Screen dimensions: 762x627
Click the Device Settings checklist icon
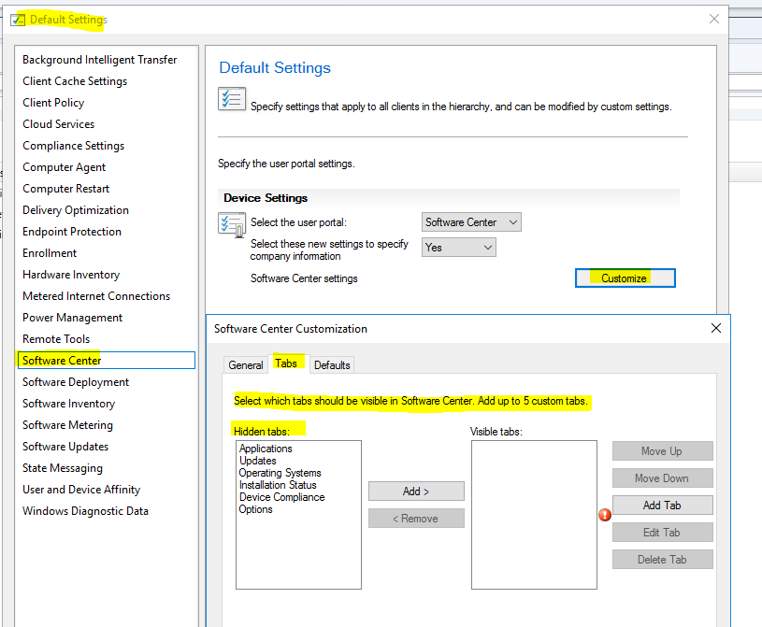(x=232, y=225)
